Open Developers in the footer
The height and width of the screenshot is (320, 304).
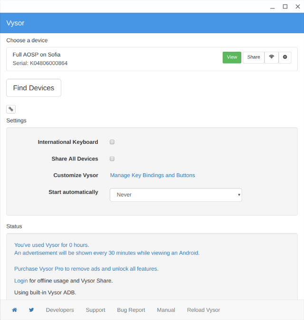tap(60, 310)
